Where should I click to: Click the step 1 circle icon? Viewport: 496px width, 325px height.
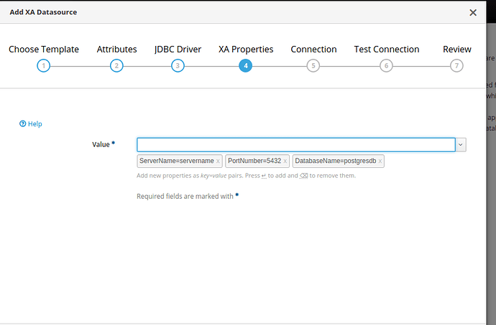(44, 66)
